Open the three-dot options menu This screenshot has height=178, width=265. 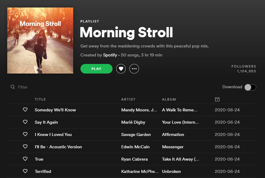(x=134, y=69)
